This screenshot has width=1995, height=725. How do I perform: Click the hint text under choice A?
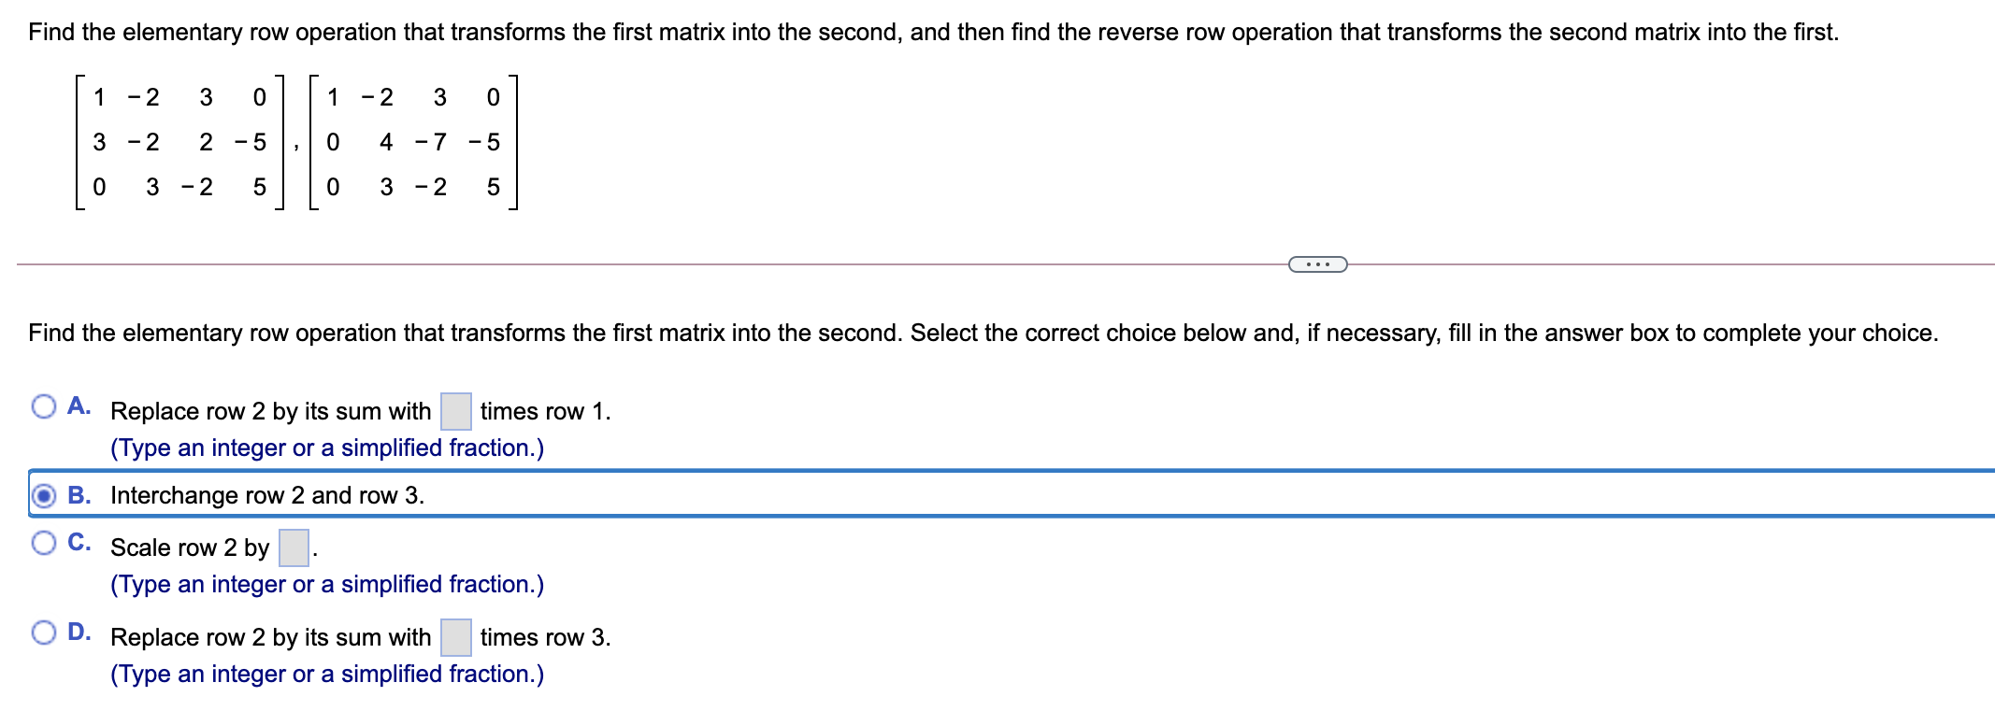327,448
